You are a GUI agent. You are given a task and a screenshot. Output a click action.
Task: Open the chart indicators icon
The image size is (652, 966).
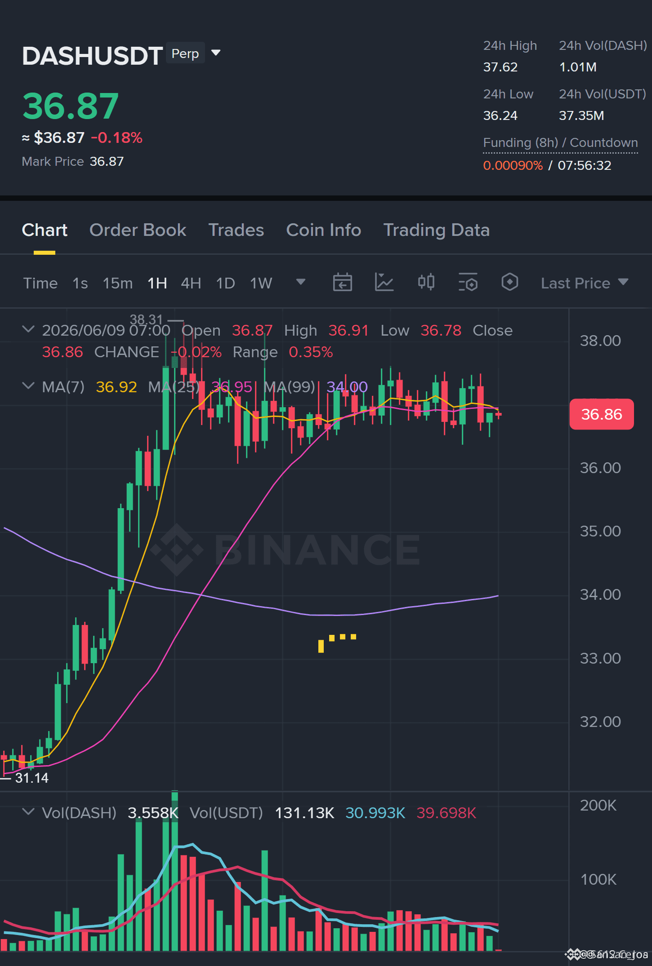click(x=384, y=282)
